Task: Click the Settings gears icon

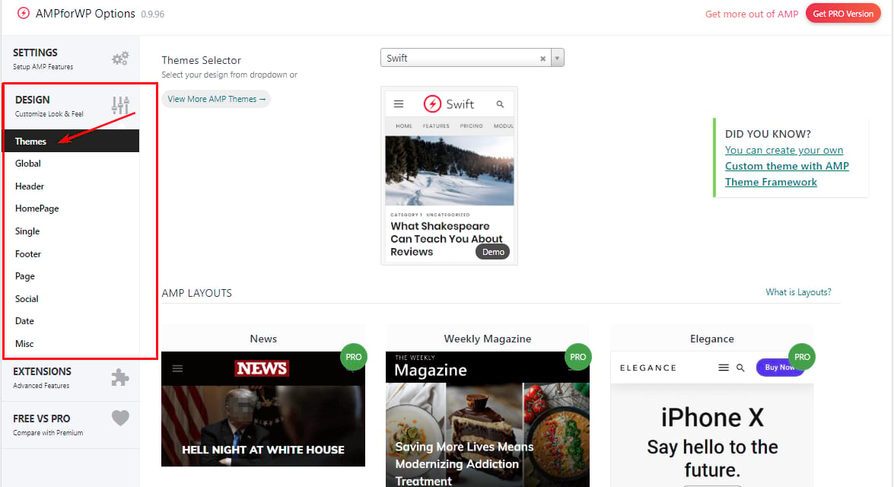Action: tap(120, 58)
